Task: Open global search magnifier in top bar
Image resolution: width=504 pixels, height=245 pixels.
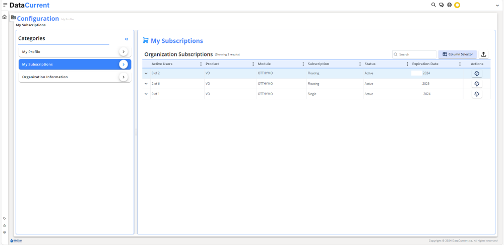Action: pos(433,5)
